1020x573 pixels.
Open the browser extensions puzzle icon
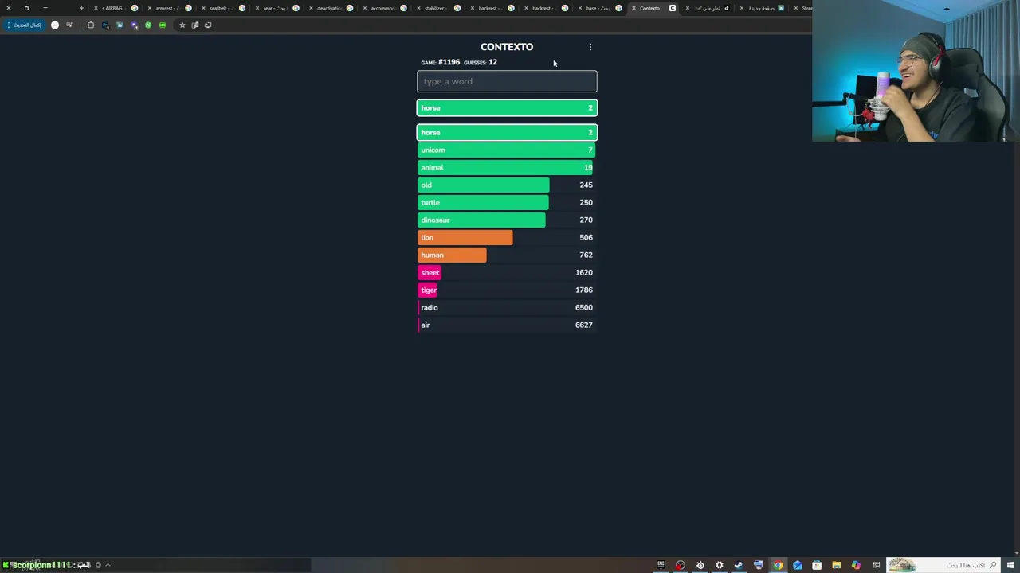[91, 25]
